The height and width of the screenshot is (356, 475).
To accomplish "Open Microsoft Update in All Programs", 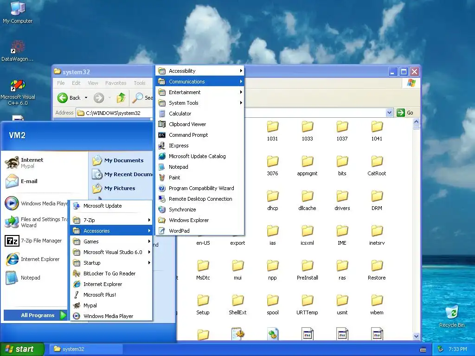I will (111, 206).
